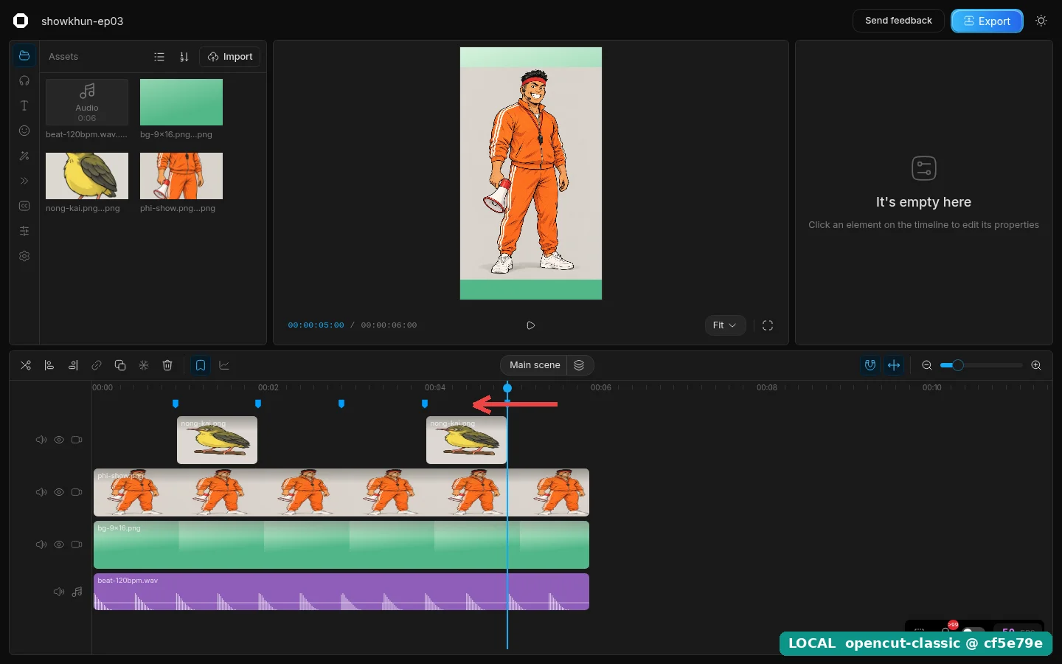
Task: Open the asset sort order menu
Action: (184, 57)
